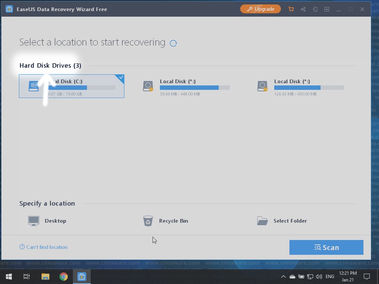
Task: Click the share icon in title bar
Action: 303,9
